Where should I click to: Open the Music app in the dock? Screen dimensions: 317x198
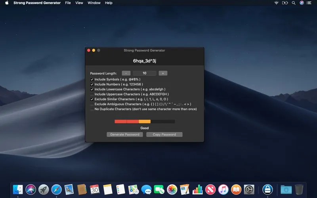point(223,189)
